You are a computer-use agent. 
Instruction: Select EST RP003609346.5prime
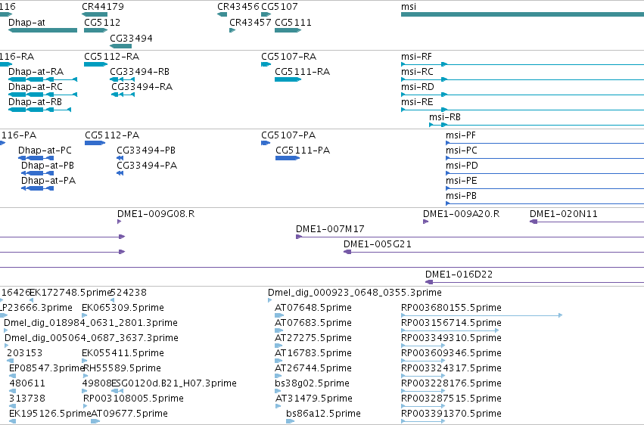click(x=423, y=361)
